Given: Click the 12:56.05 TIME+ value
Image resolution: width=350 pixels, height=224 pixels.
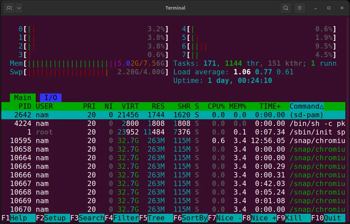Looking at the screenshot, I should [268, 141].
